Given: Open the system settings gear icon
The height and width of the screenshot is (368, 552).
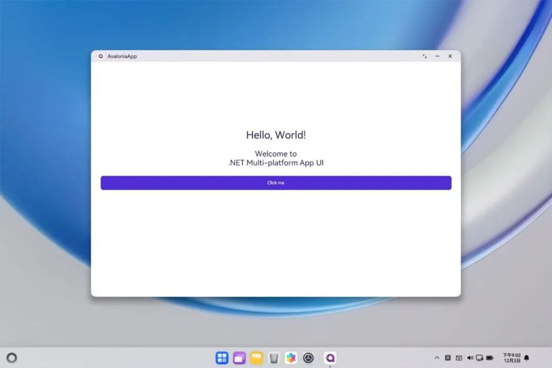Looking at the screenshot, I should [x=308, y=358].
